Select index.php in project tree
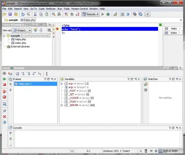Image resolution: width=185 pixels, height=155 pixels. (20, 43)
